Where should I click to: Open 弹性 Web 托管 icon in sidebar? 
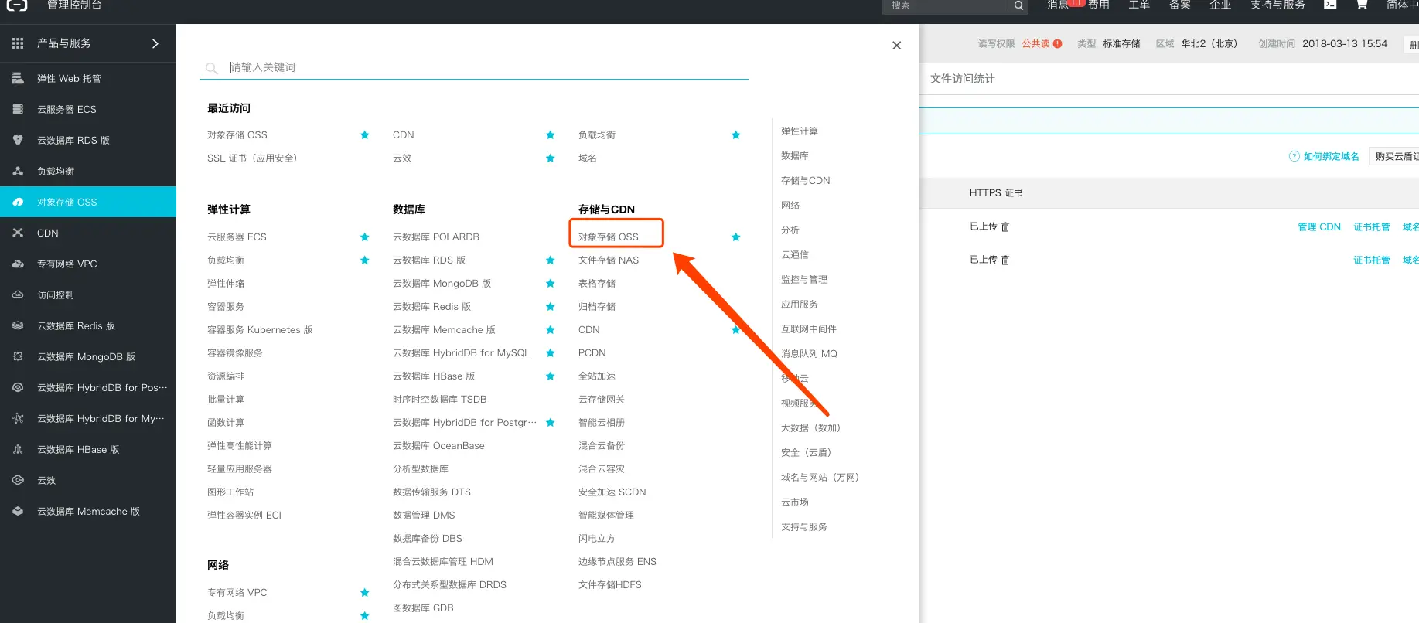[18, 78]
